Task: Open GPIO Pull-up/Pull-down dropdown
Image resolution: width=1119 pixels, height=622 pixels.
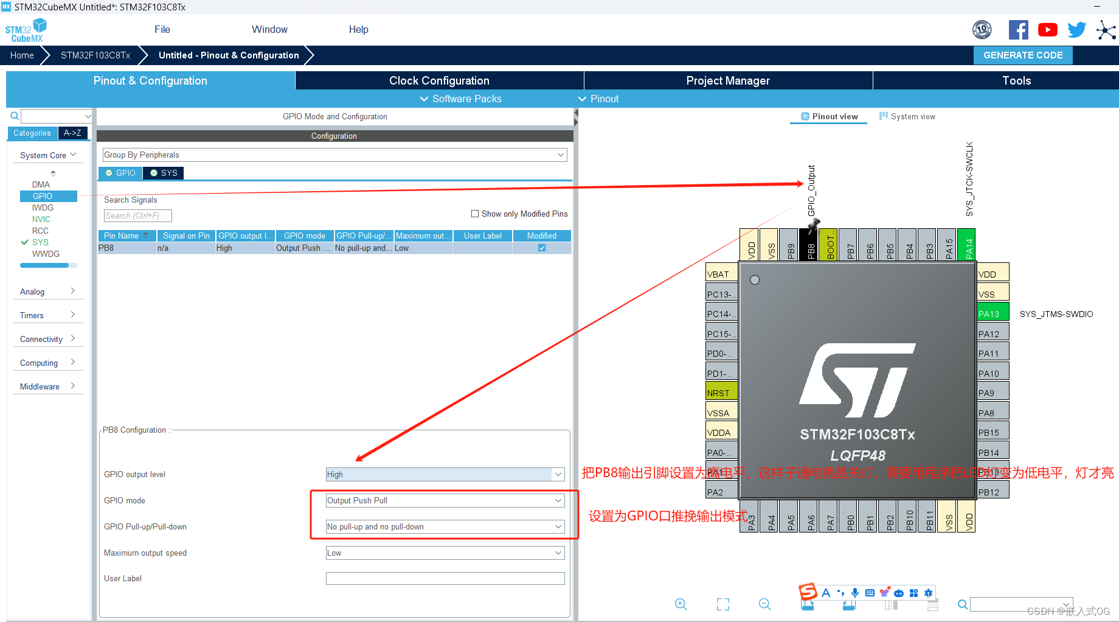Action: pos(445,526)
